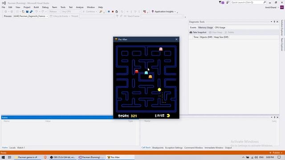This screenshot has height=160, width=285.
Task: Open Brave browser from taskbar
Action: coord(45,157)
